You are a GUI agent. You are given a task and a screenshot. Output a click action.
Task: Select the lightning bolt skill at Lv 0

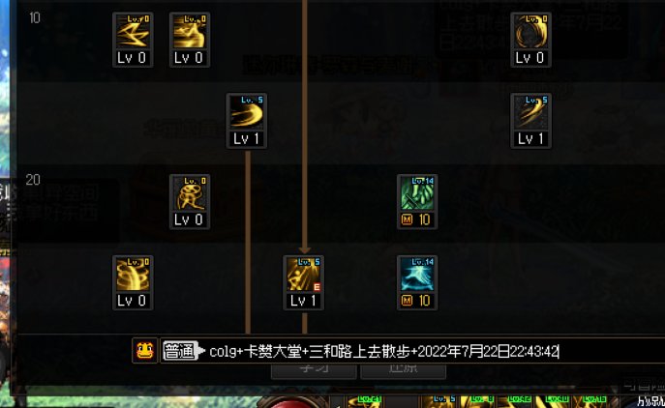coord(133,40)
